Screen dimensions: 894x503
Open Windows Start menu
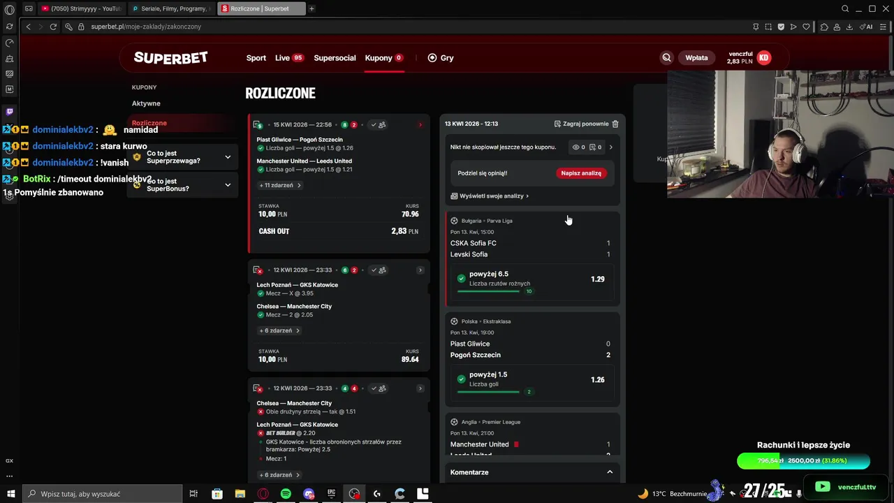pos(10,494)
